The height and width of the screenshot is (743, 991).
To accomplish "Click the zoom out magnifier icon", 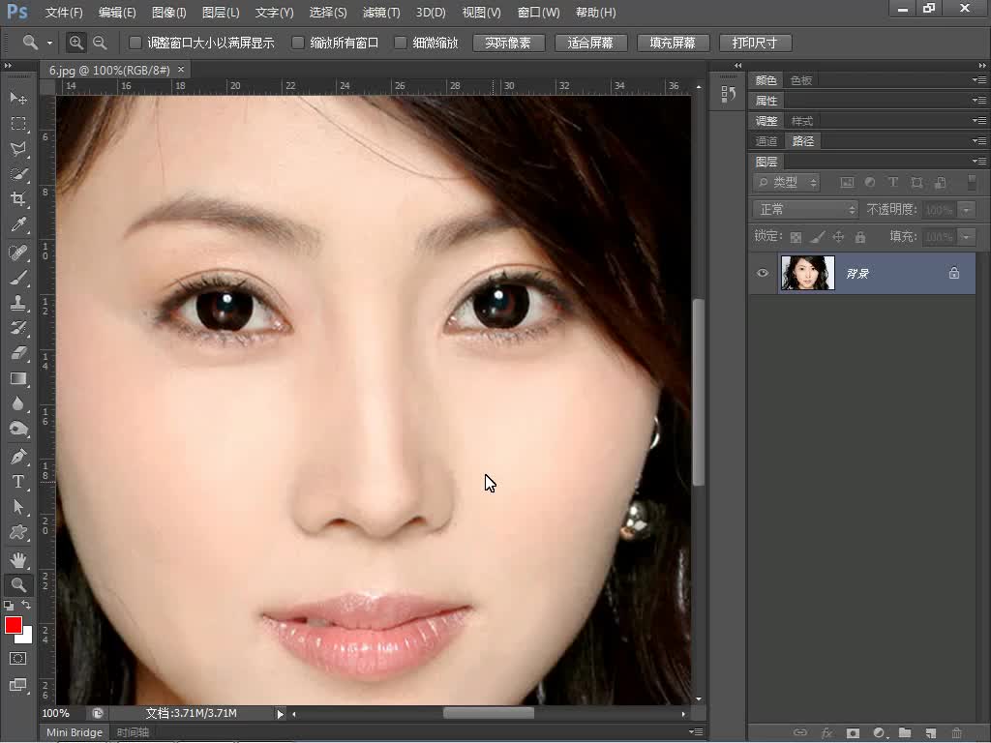I will (100, 43).
